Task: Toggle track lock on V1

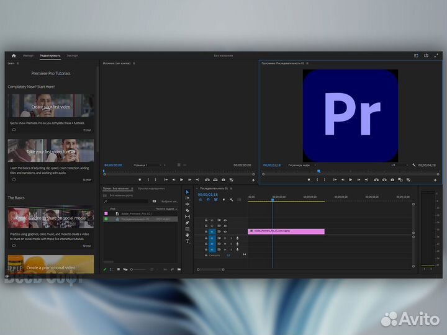Action: (x=206, y=231)
